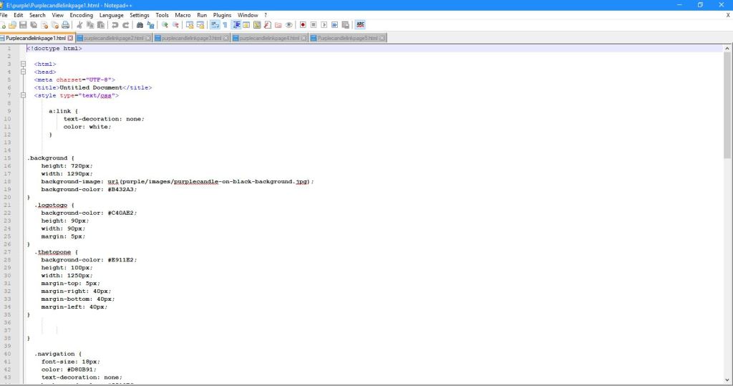Toggle Show All Characters pilcrow button

225,24
